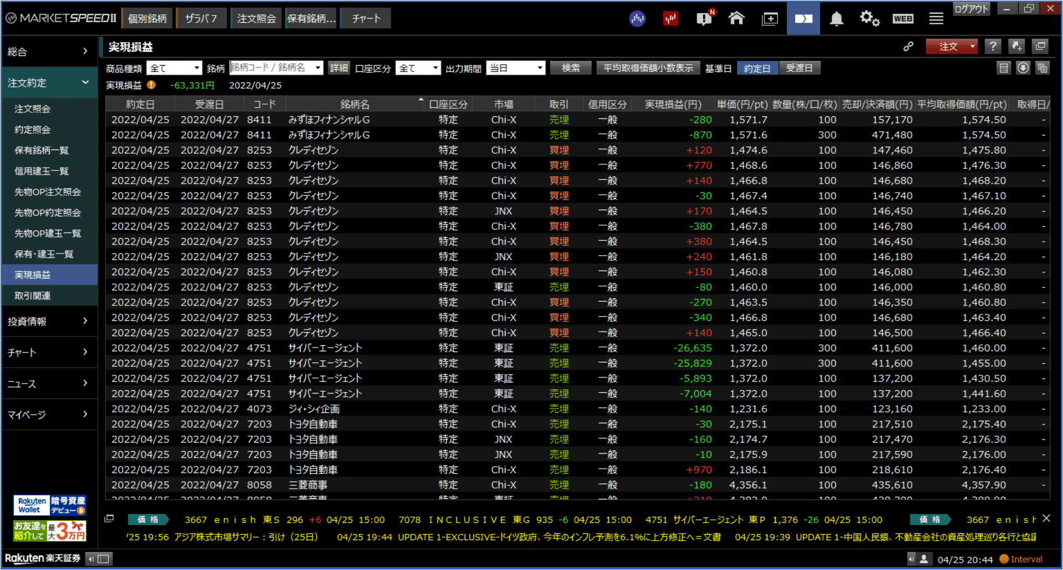Click the WEB icon
This screenshot has height=570, width=1063.
tap(902, 19)
